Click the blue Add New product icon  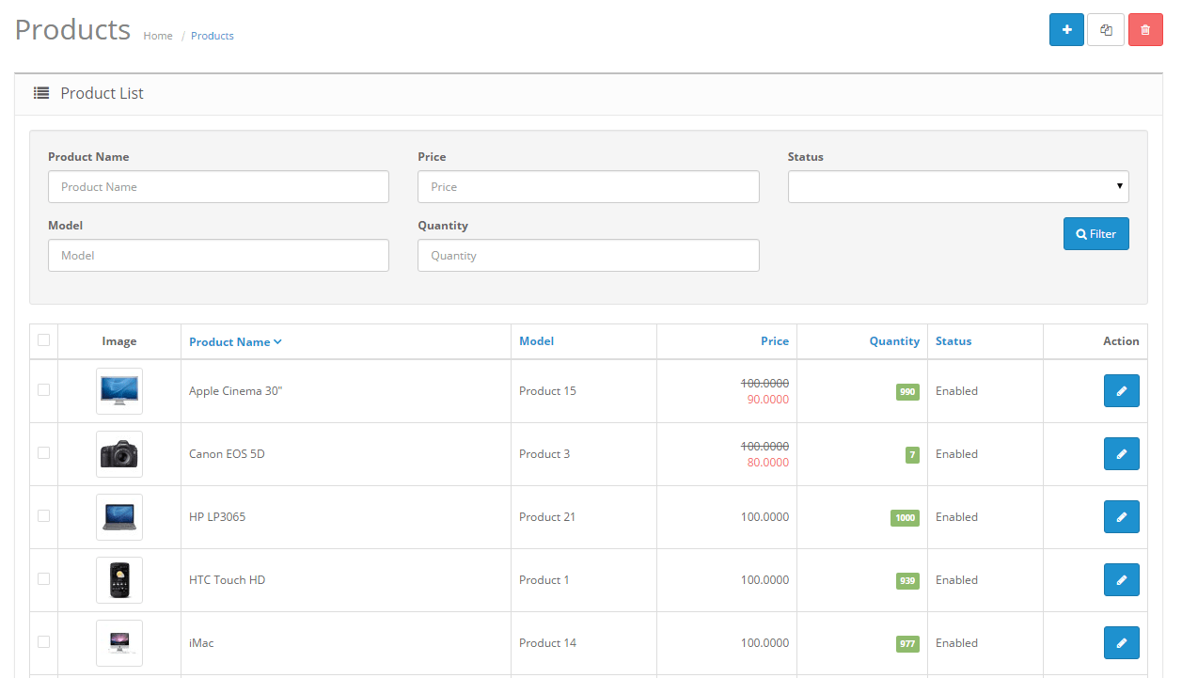pyautogui.click(x=1066, y=29)
